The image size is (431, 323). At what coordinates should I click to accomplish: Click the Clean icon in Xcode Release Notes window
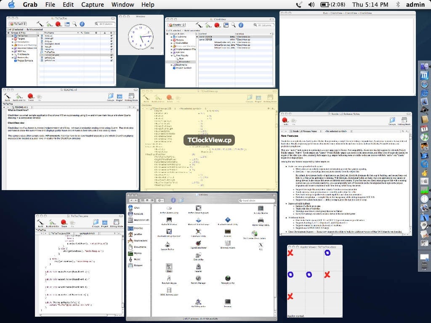point(285,120)
